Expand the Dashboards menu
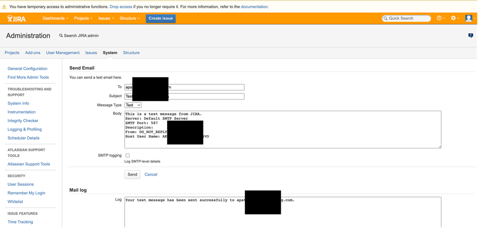The width and height of the screenshot is (479, 228). [x=55, y=18]
